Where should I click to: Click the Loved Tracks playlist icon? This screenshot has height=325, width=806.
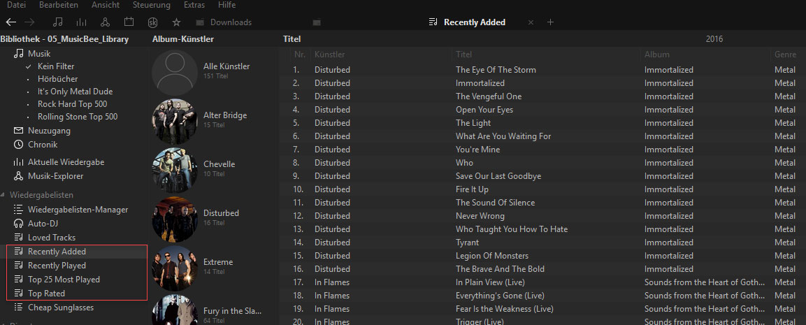(x=18, y=238)
